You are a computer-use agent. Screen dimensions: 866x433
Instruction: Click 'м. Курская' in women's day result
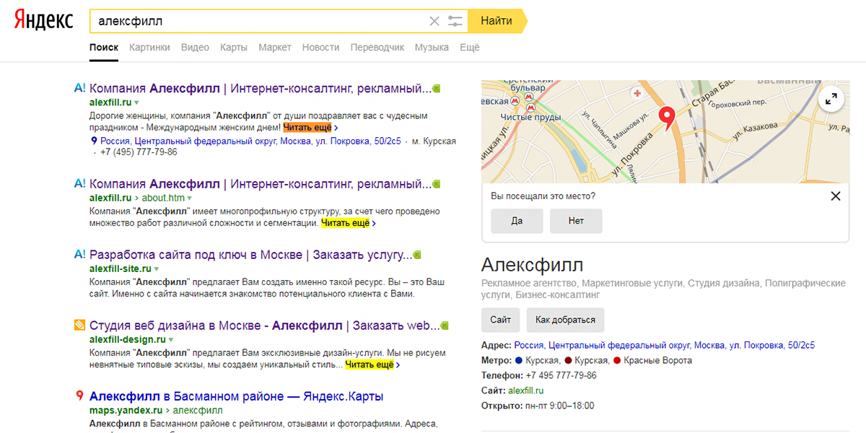coord(435,141)
